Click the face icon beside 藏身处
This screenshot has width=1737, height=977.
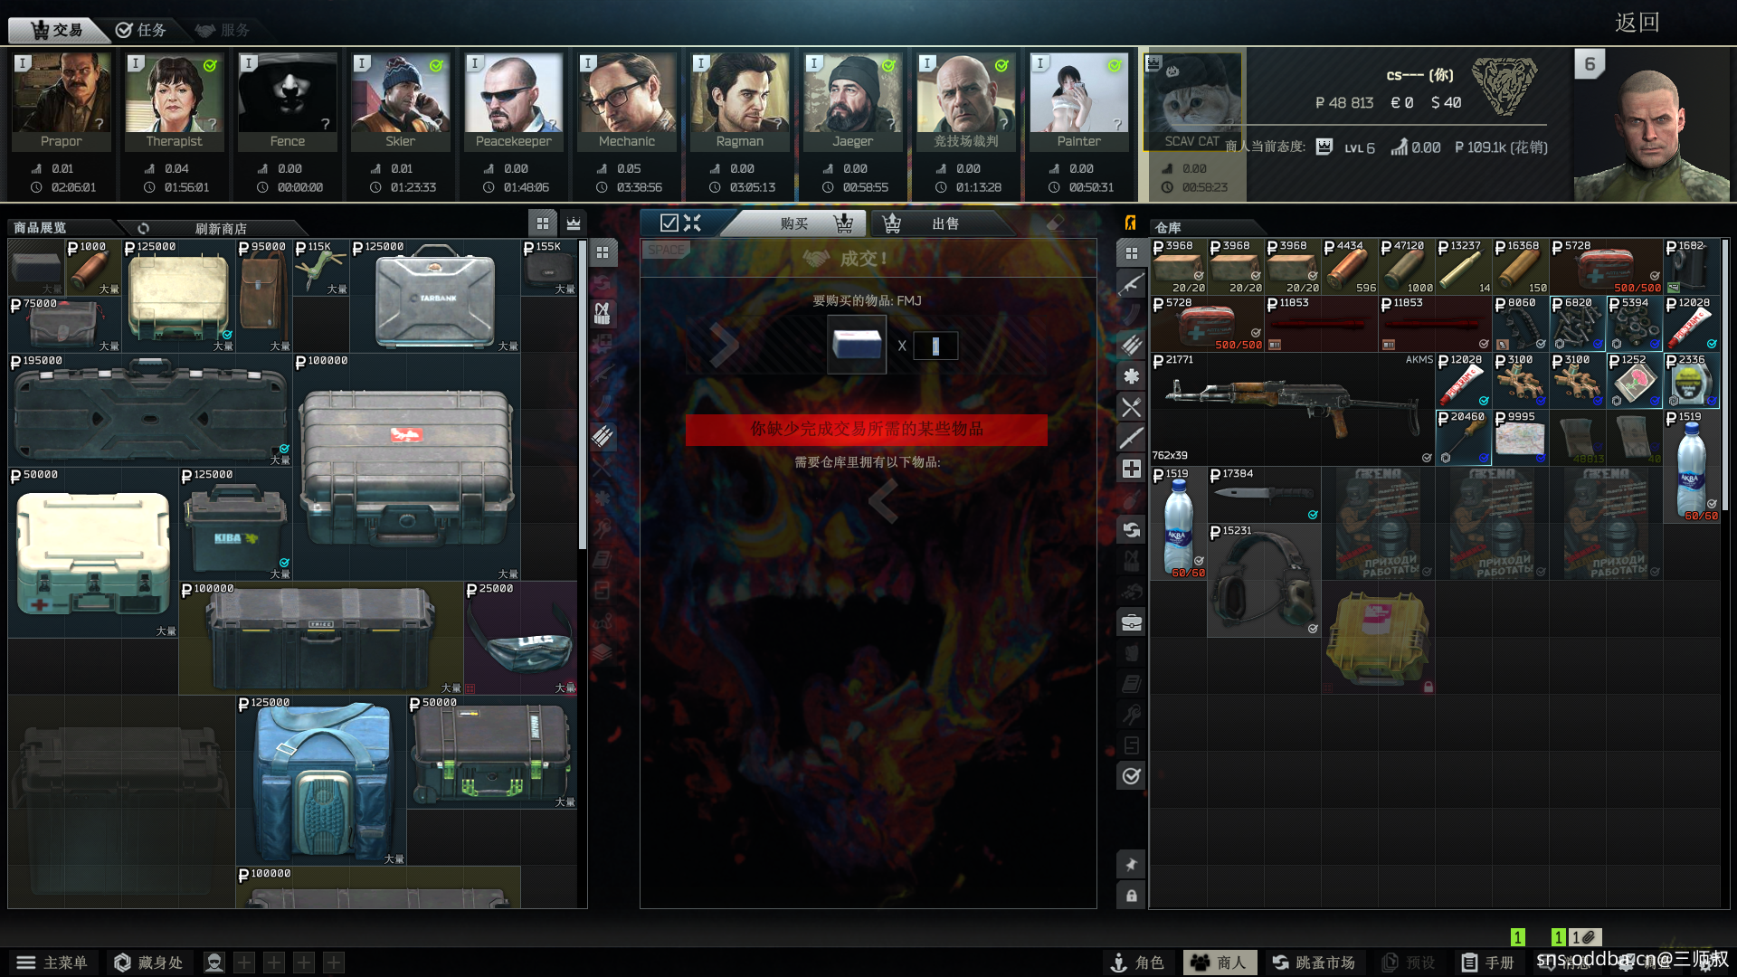(x=214, y=963)
